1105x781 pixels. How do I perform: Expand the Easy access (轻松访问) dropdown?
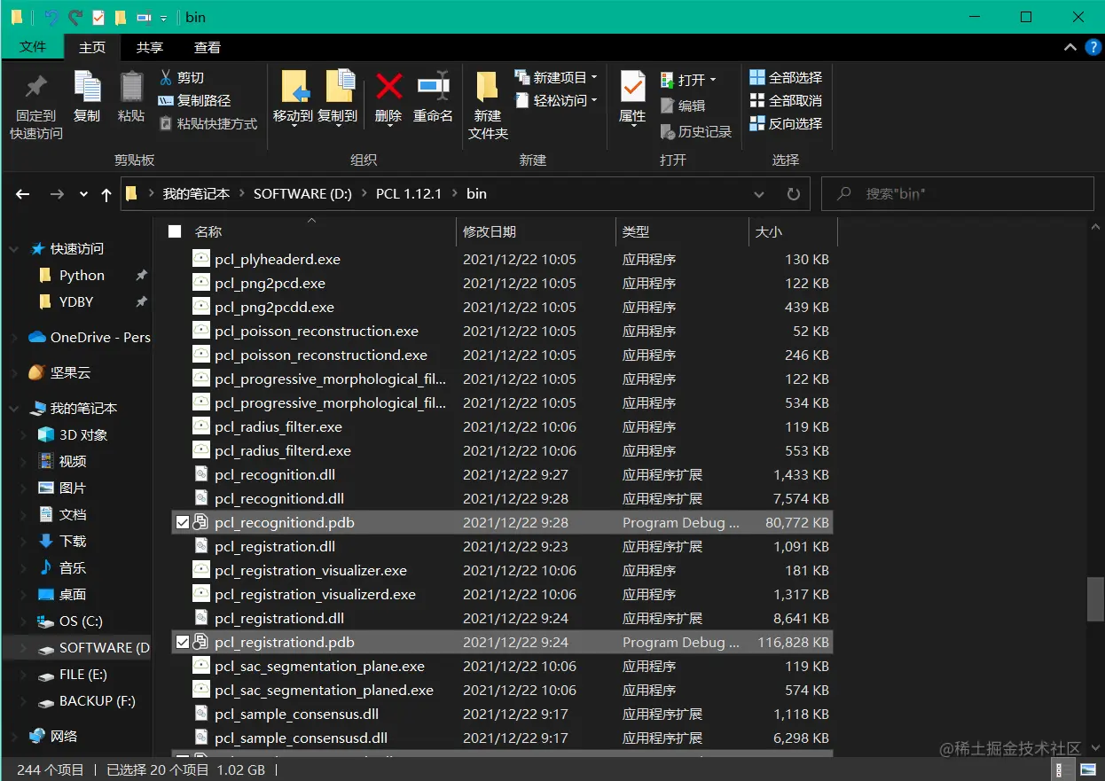point(594,101)
